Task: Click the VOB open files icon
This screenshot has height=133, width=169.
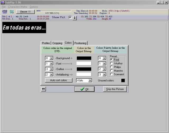Action: click(5, 12)
